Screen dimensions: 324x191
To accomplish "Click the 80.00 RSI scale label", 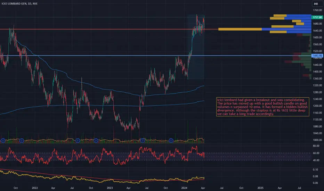I will [316, 146].
